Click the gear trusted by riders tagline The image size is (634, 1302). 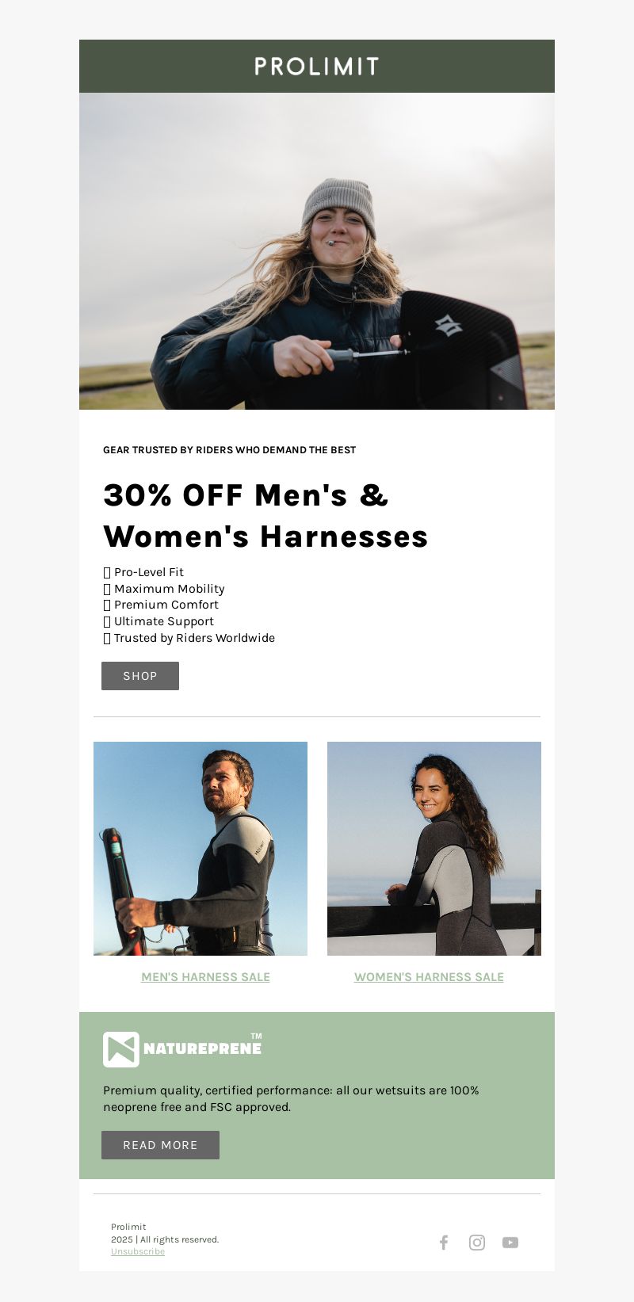coord(230,450)
